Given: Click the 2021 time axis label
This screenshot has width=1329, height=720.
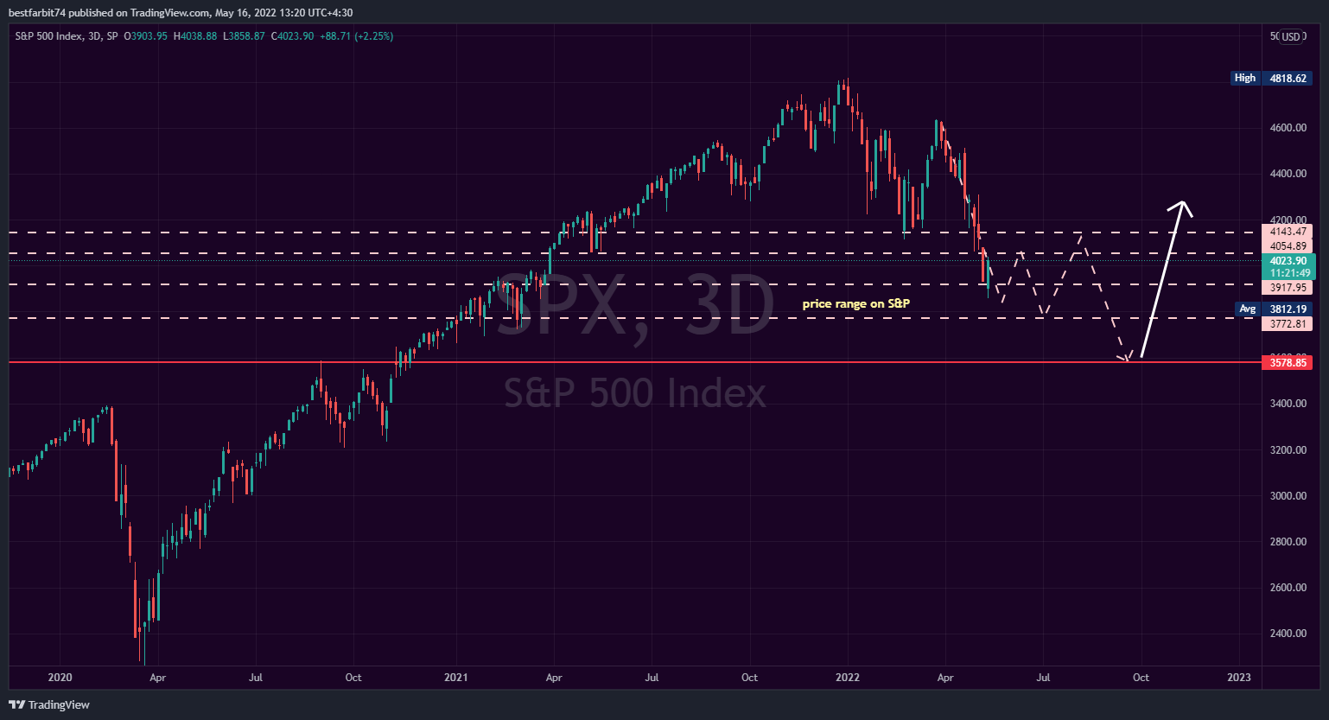Looking at the screenshot, I should [455, 678].
